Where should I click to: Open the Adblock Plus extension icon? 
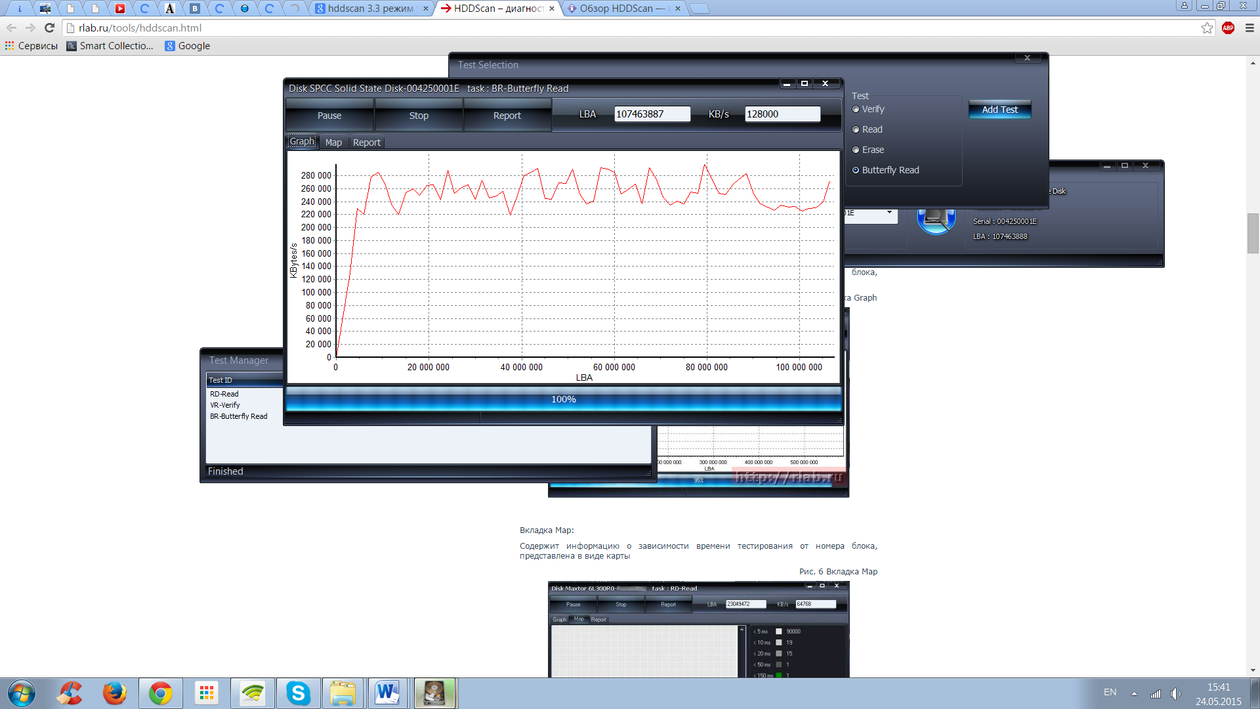(1228, 28)
